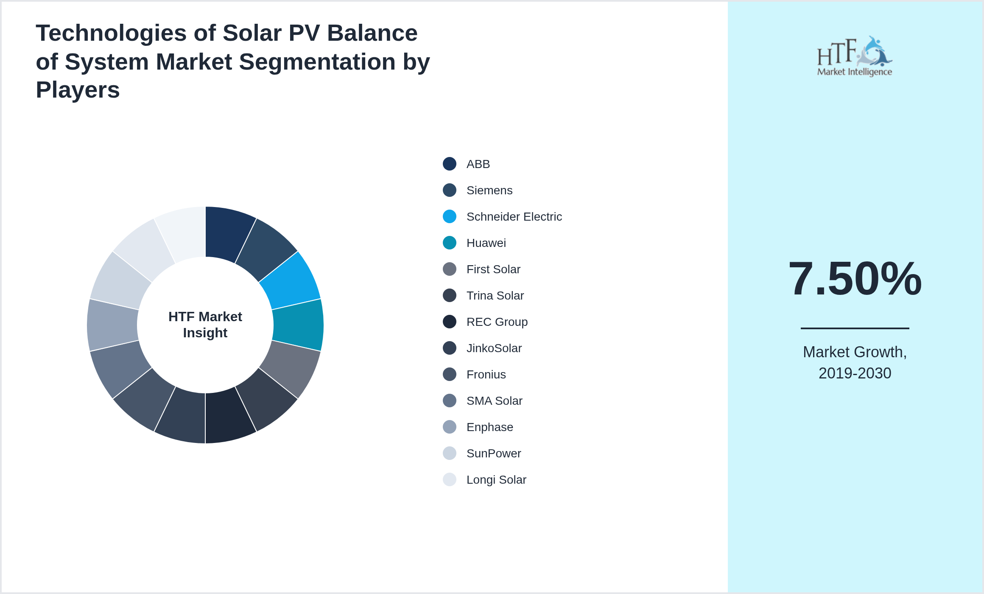Select the REC Group legend label
Viewport: 984px width, 594px height.
497,322
